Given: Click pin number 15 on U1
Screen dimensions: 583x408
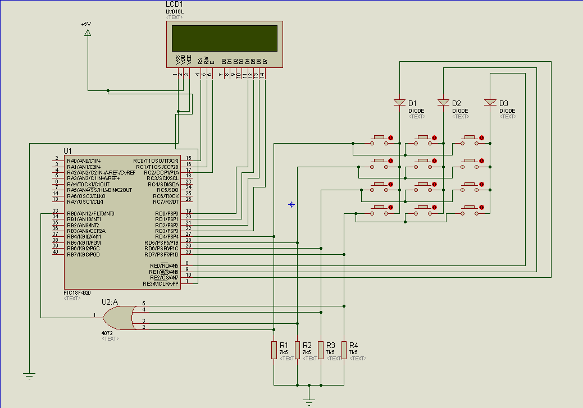Looking at the screenshot, I should [x=189, y=158].
